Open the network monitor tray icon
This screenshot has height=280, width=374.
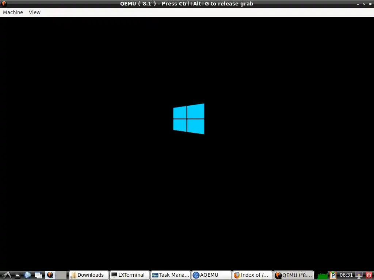click(359, 275)
